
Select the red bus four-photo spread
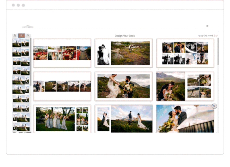[x=62, y=53]
